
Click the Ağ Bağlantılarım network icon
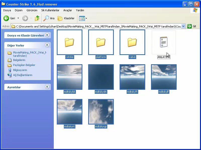point(10,75)
